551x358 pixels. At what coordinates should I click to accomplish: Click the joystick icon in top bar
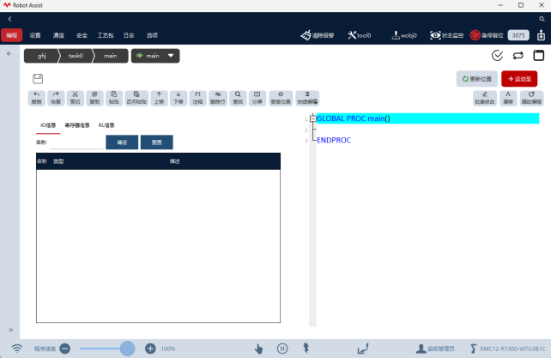coord(542,35)
